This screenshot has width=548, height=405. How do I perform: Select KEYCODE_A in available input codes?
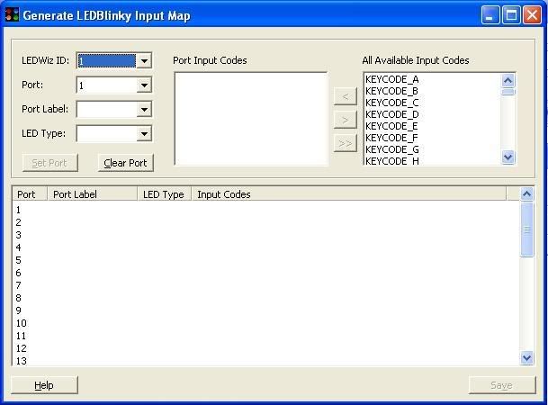coord(432,80)
